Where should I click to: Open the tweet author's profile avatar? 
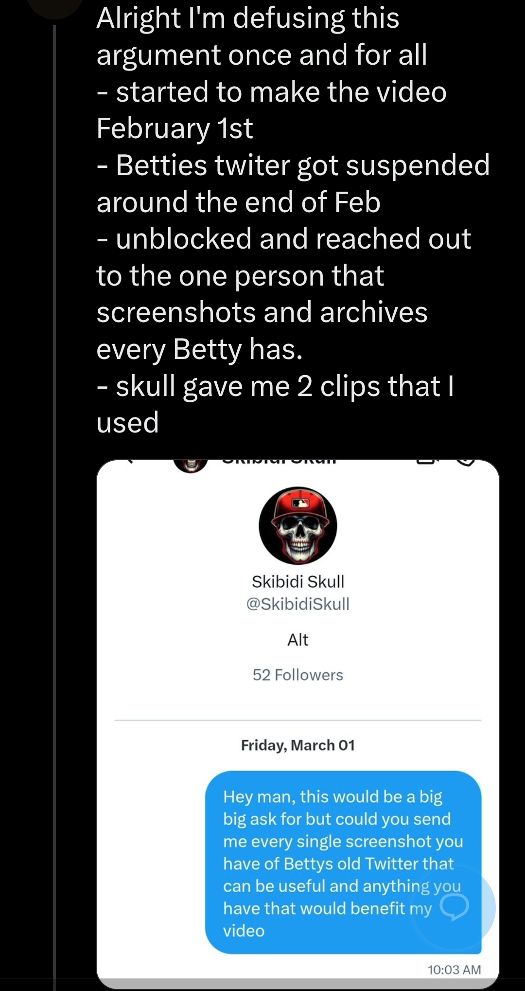(54, 7)
